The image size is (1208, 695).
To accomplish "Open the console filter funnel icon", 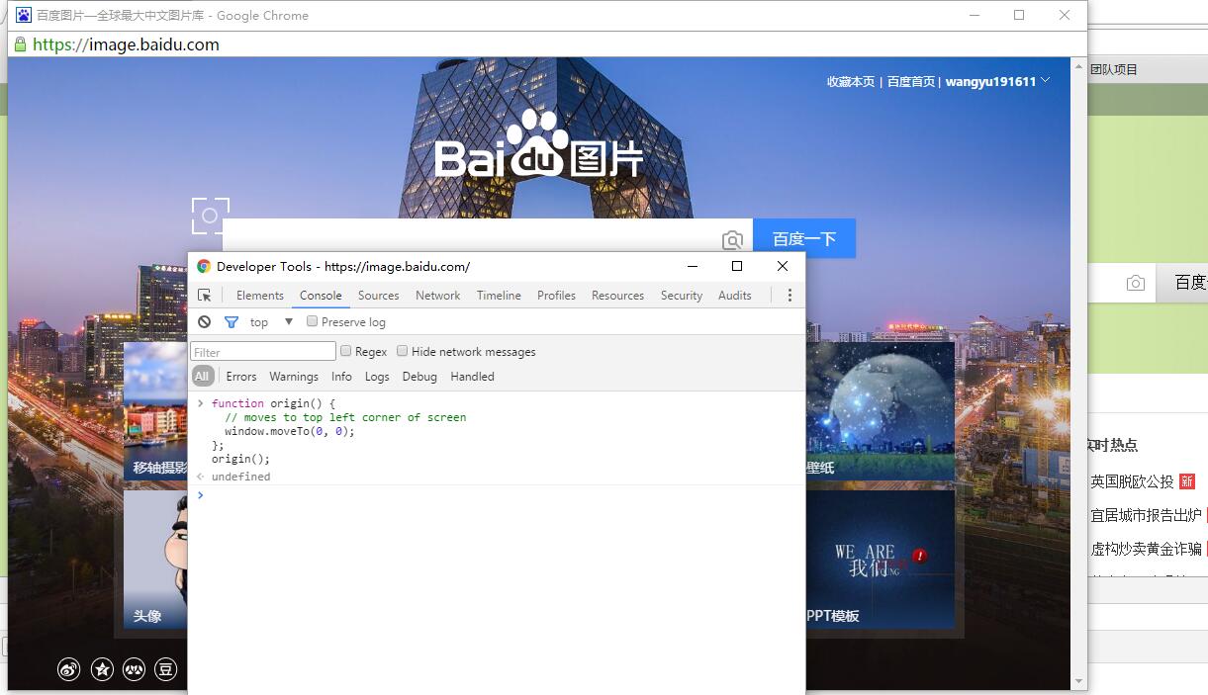I will pyautogui.click(x=232, y=321).
